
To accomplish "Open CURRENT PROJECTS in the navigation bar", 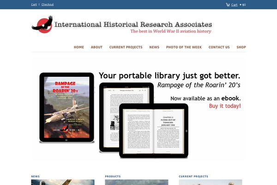I will click(126, 47).
